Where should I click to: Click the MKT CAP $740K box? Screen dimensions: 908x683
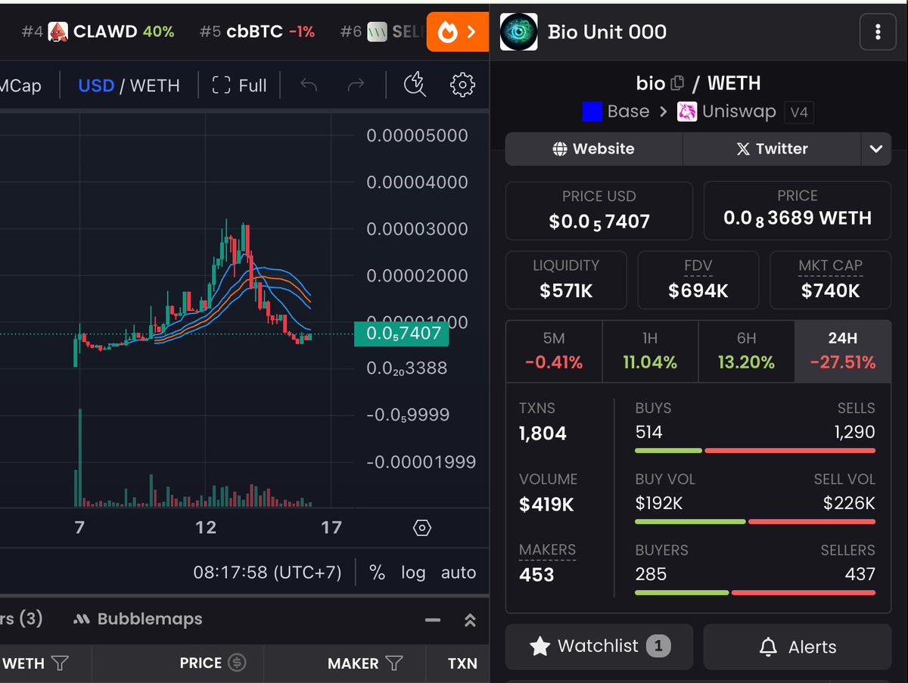point(831,280)
